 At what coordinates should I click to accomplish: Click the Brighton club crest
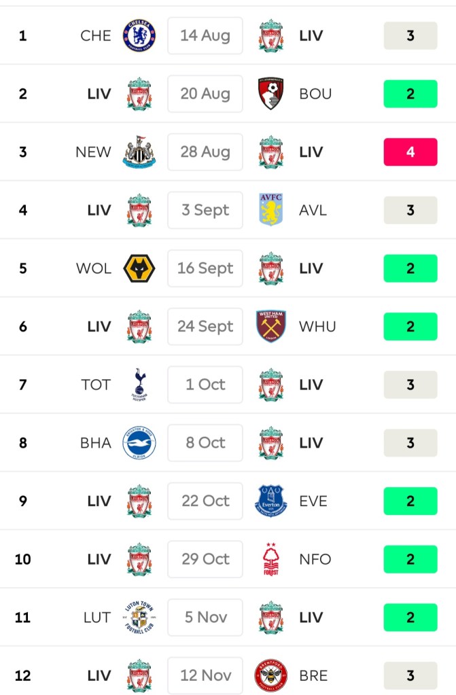139,443
